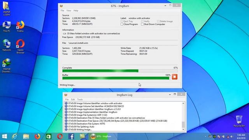This screenshot has width=249, height=140.
Task: Click log line 'Image Volume Identifier: window with activator'
Action: (x=95, y=103)
